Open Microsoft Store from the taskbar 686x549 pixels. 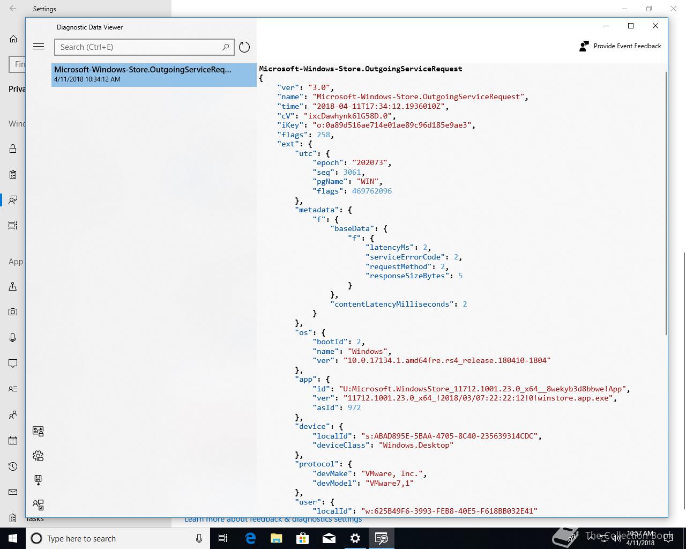(302, 538)
